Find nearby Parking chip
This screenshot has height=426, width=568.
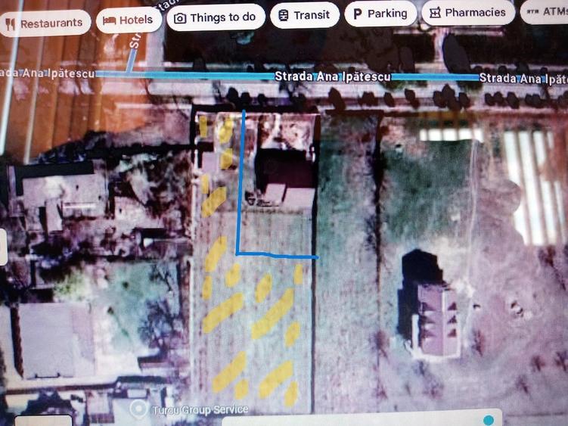point(380,14)
